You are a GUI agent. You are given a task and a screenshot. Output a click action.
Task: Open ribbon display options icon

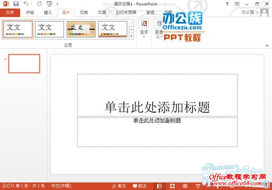[237, 4]
